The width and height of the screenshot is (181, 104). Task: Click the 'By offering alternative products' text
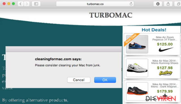(35, 100)
